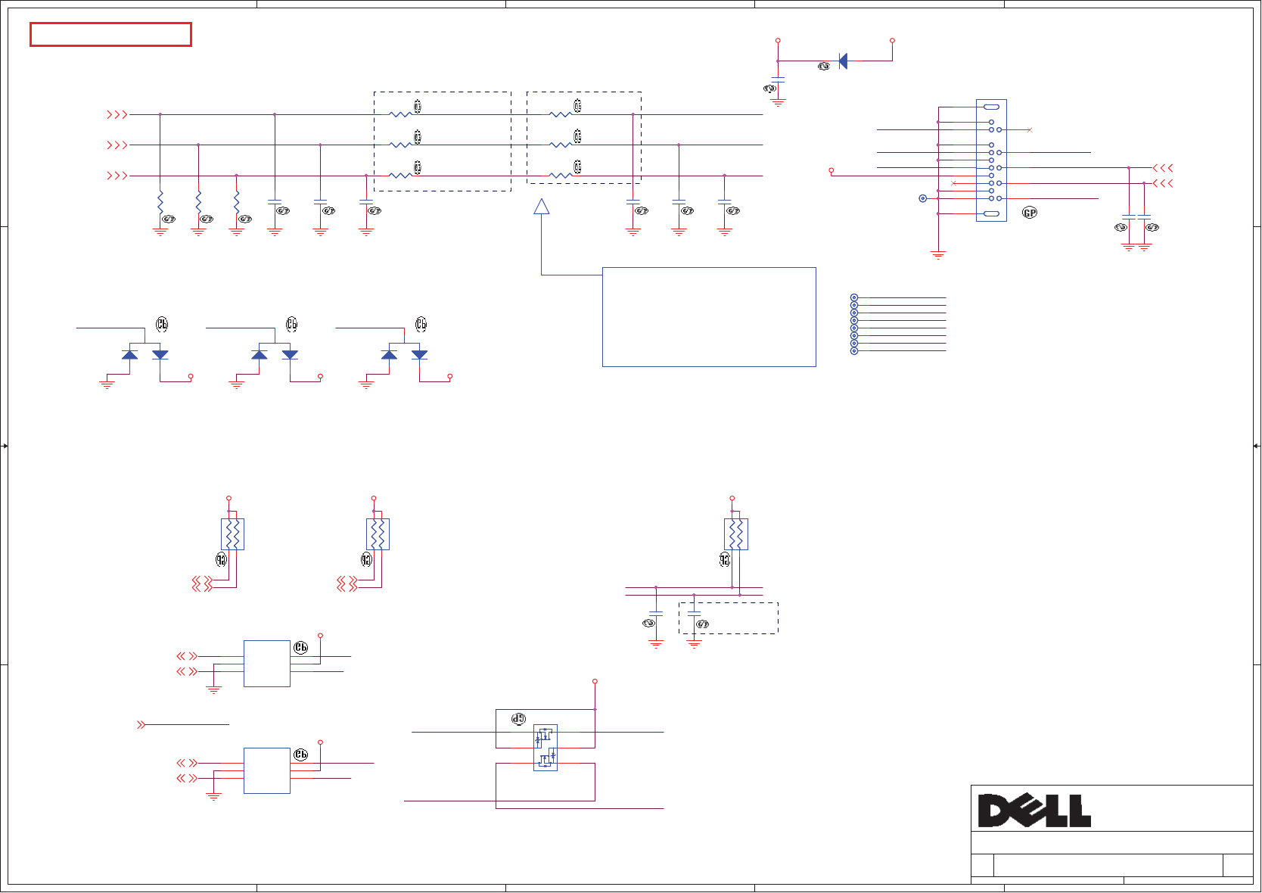Select the leftmost pull-down resistor to ground
The height and width of the screenshot is (893, 1262).
click(x=160, y=202)
